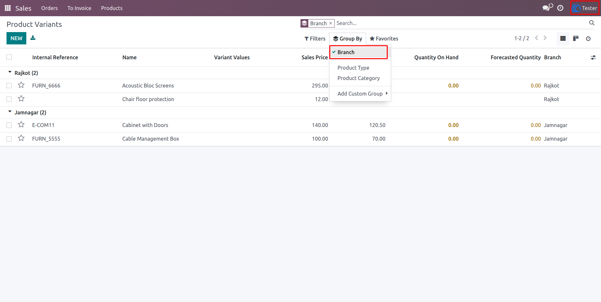Open the Tester user menu

coord(585,8)
